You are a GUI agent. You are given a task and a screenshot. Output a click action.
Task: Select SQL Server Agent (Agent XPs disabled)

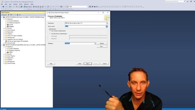click(x=18, y=41)
